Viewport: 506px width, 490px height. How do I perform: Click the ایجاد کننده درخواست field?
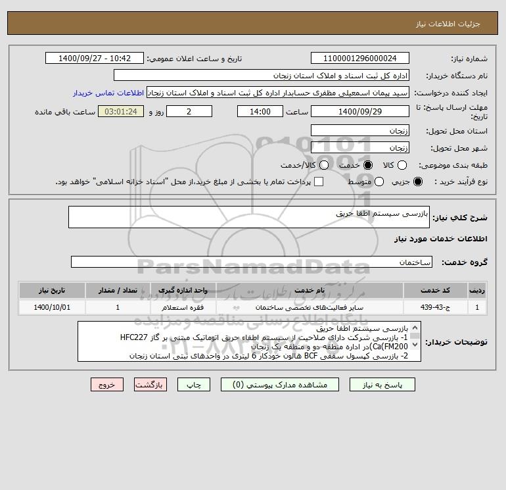tap(278, 92)
